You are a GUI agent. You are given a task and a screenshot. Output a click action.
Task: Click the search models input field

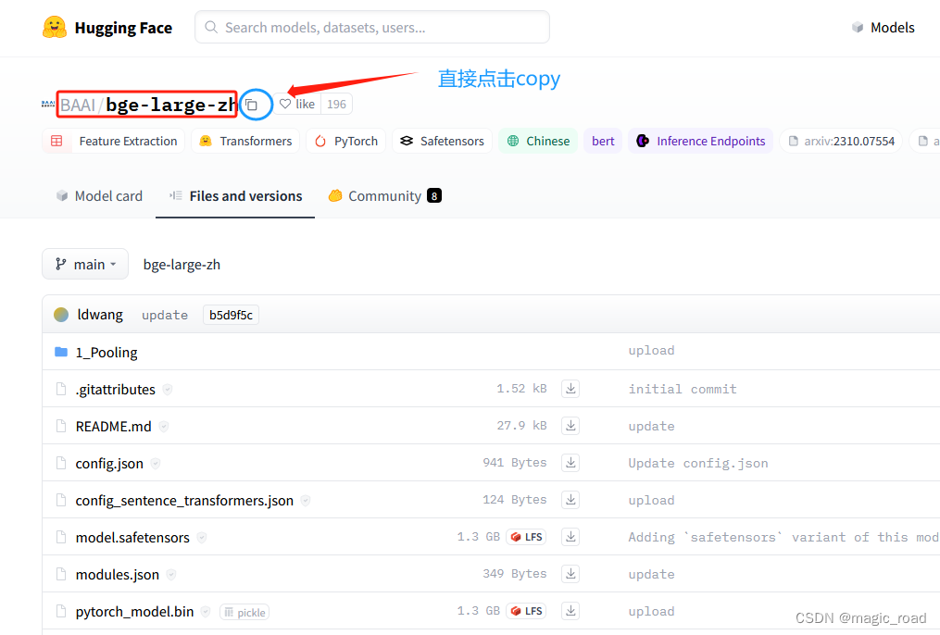[x=370, y=27]
